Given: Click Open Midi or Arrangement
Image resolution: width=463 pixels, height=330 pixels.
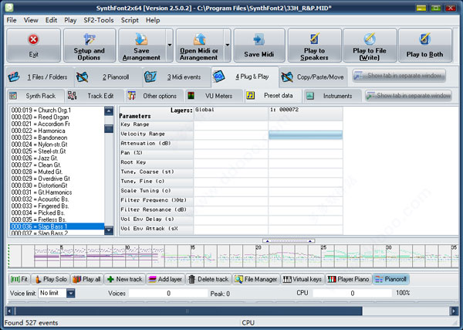Looking at the screenshot, I should tap(199, 46).
